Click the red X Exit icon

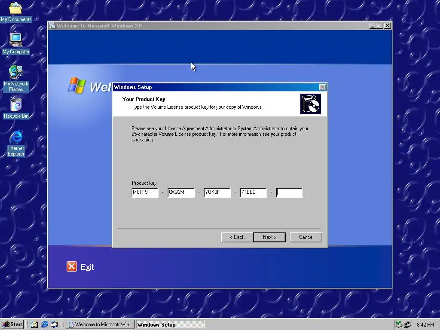pos(72,266)
